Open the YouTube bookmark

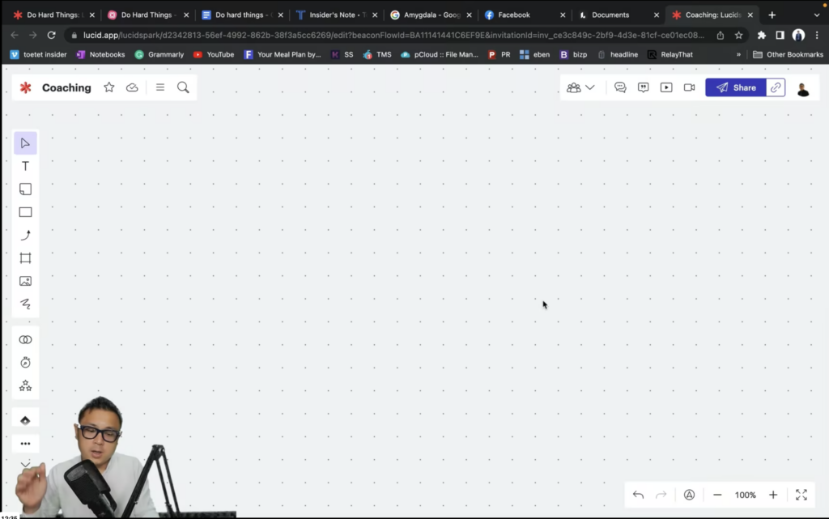[x=214, y=54]
